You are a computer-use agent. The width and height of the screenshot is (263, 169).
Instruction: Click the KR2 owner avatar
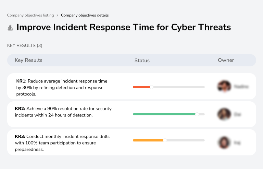pyautogui.click(x=224, y=114)
